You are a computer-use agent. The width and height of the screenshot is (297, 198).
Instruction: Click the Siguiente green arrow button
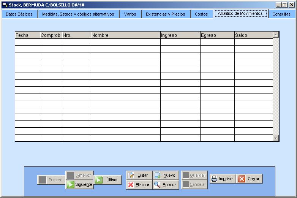pos(79,184)
